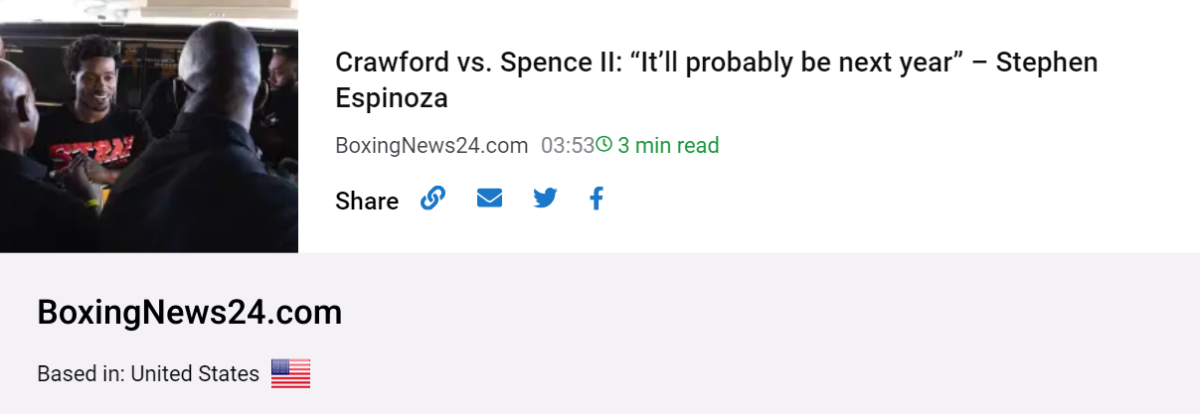
Task: Click the '3 min read' label
Action: point(668,146)
